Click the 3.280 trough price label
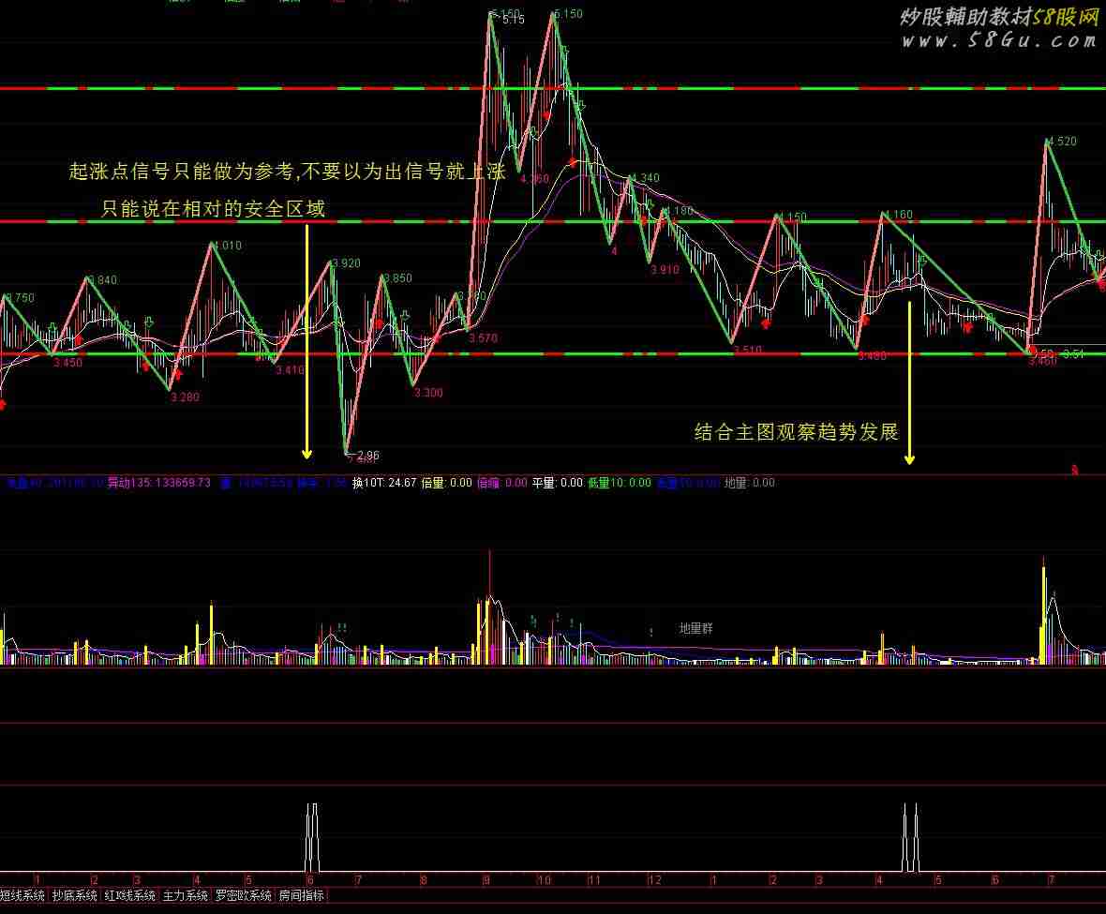The image size is (1106, 914). (x=185, y=397)
